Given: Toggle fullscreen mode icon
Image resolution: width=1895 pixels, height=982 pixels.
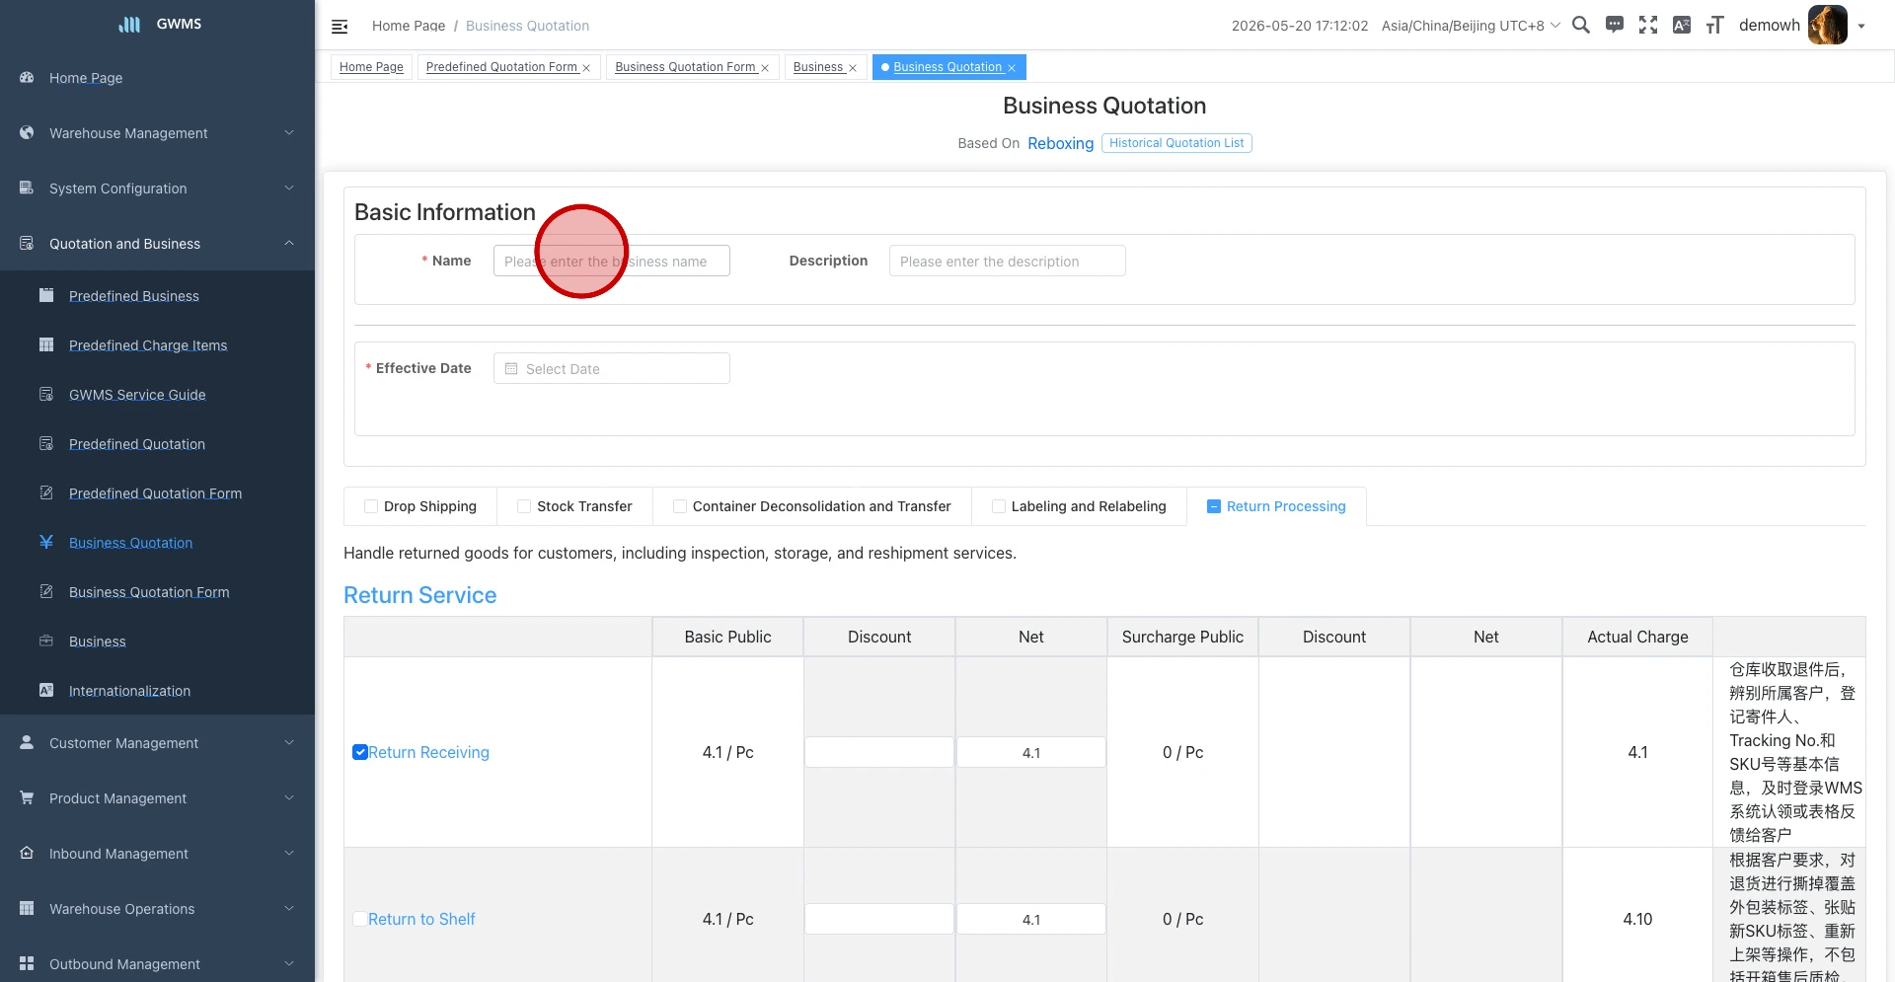Looking at the screenshot, I should point(1648,26).
